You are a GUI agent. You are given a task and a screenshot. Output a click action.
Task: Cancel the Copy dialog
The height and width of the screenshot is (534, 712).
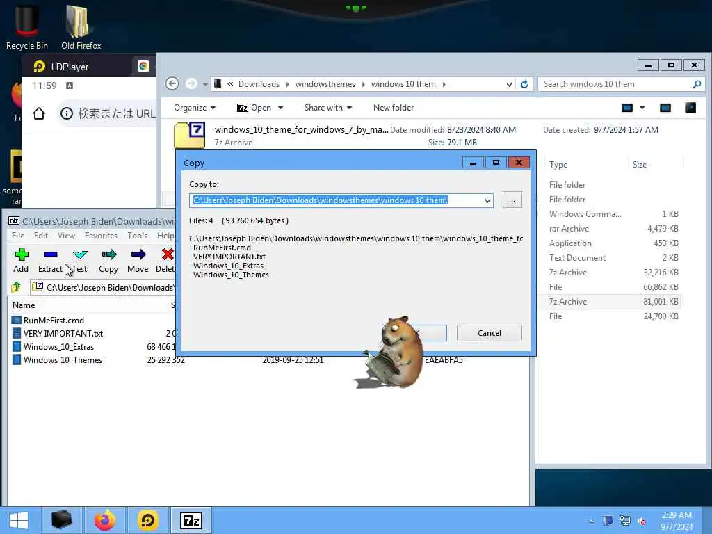489,333
